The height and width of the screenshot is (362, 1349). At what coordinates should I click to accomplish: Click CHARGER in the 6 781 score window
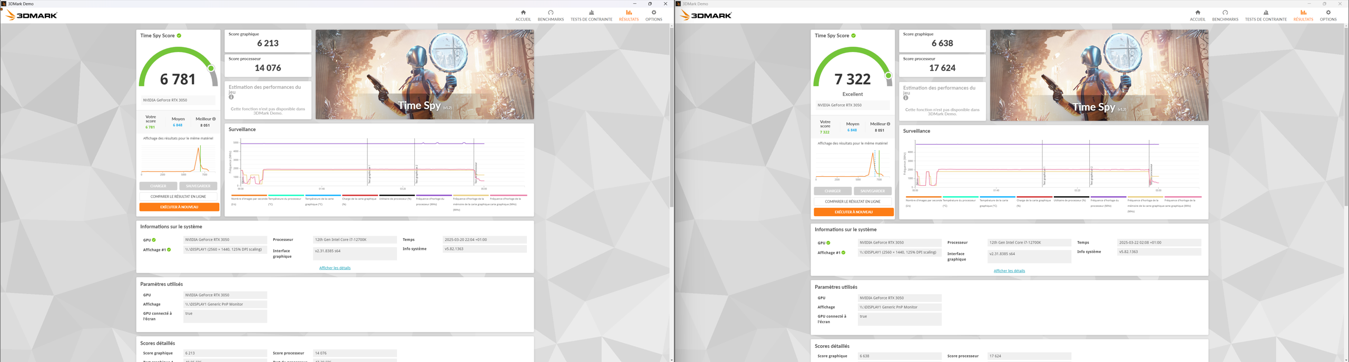click(x=158, y=186)
